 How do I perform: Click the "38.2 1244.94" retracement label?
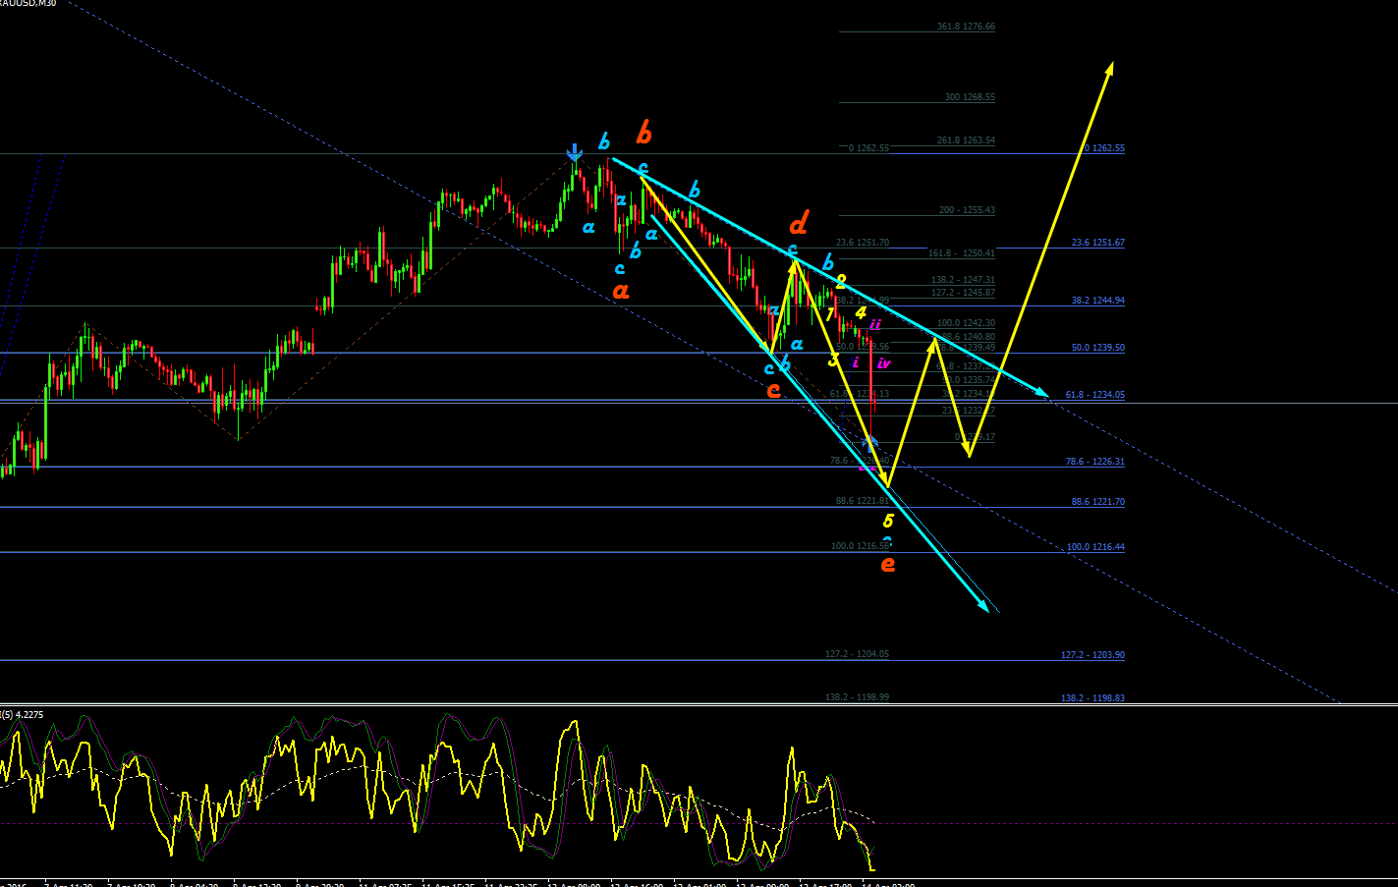pos(1097,301)
